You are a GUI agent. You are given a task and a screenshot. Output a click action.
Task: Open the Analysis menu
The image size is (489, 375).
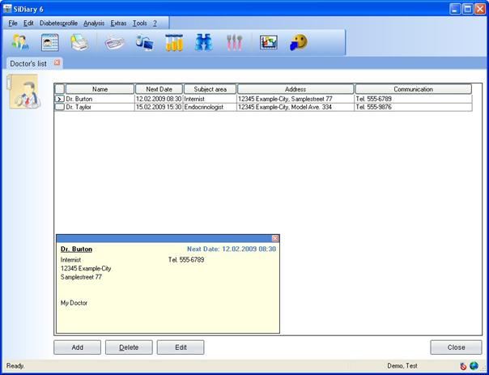94,23
